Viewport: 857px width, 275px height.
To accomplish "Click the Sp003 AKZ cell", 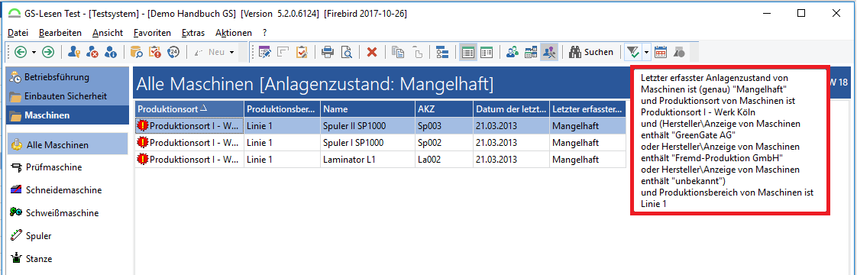I will point(445,126).
